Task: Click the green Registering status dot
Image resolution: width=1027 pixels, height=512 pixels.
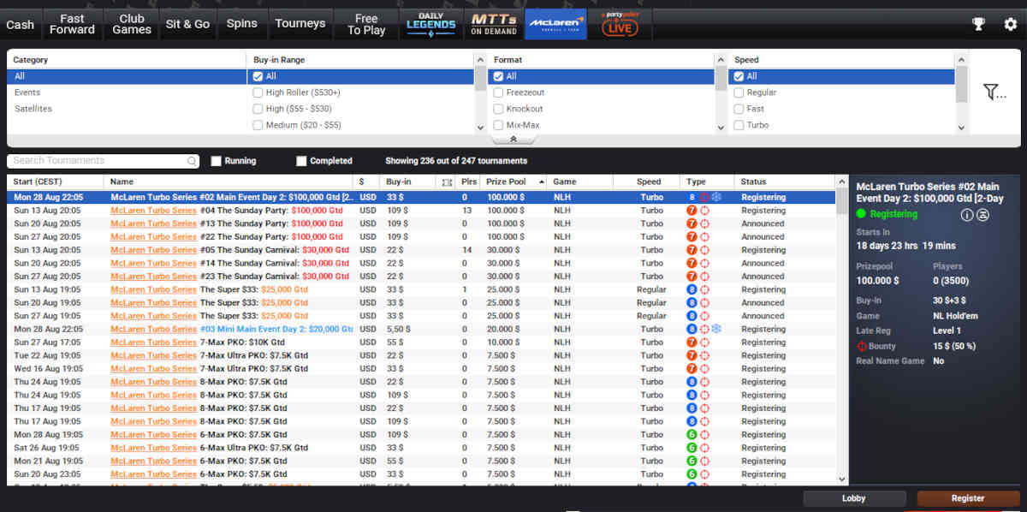Action: coord(861,214)
